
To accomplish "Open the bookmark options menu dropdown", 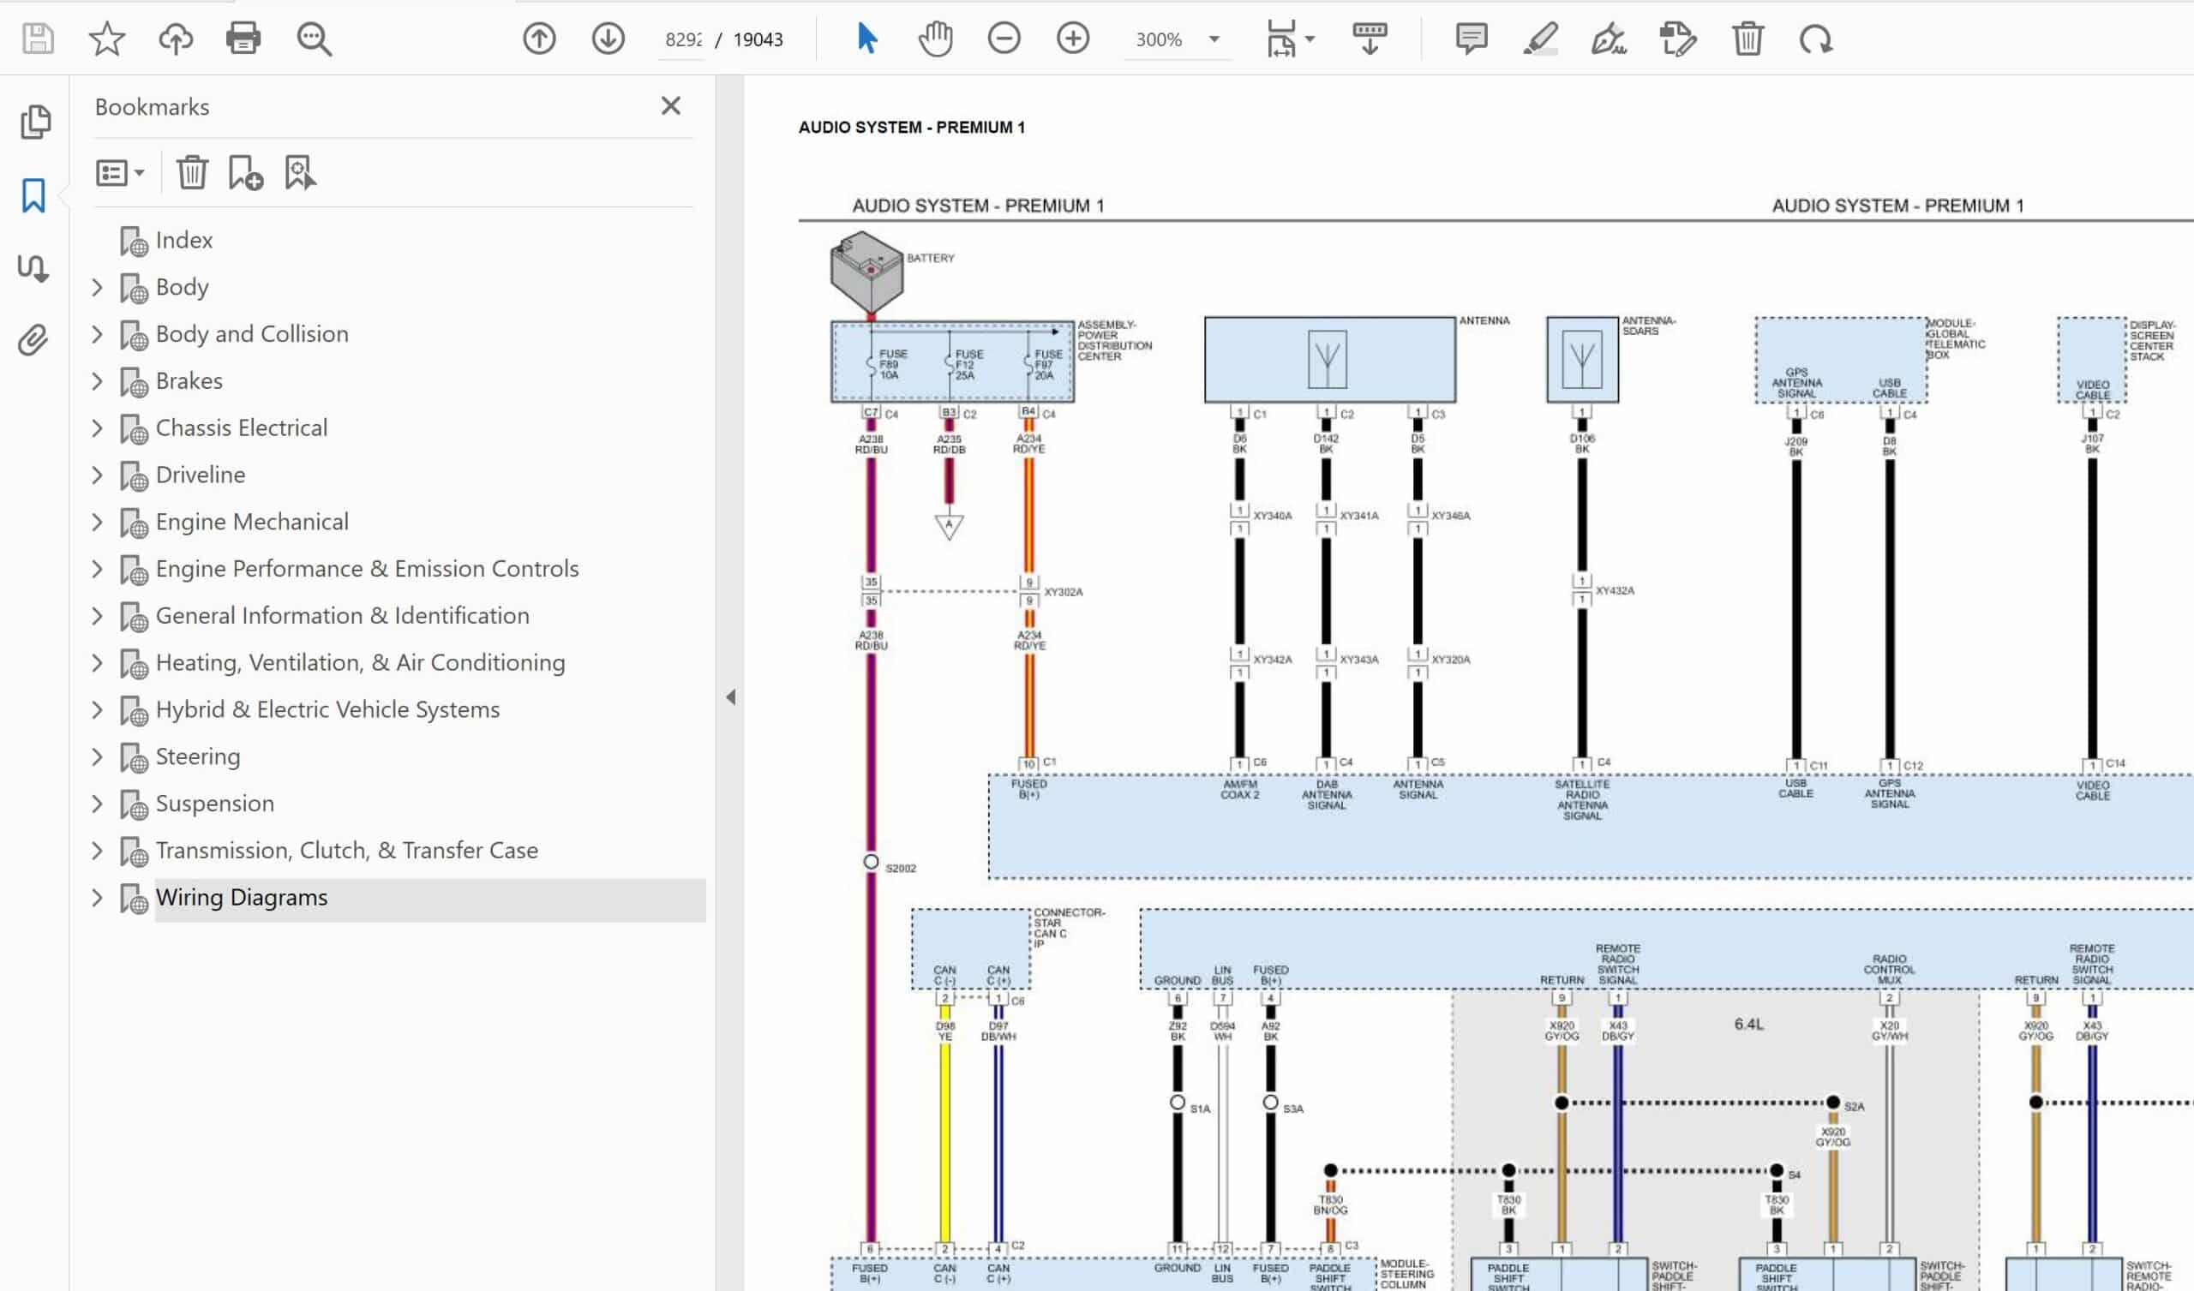I will click(x=119, y=172).
